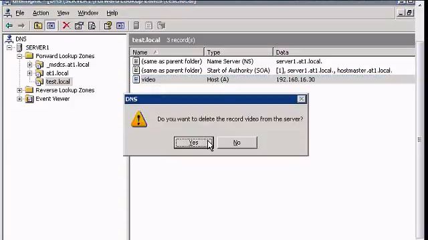Sort records by Data column header
This screenshot has width=428, height=240.
coord(344,52)
